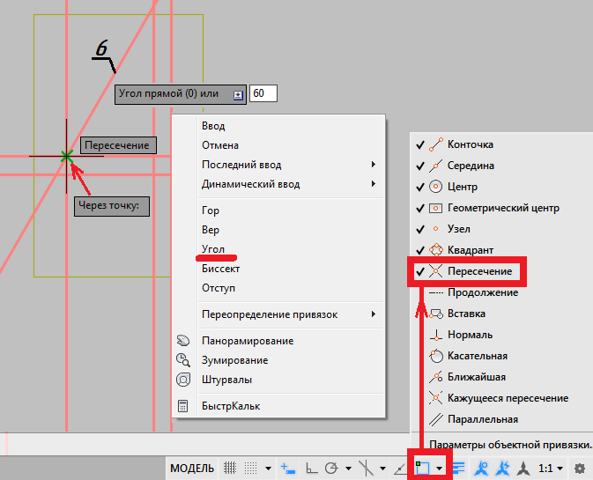Select Биссект in the context menu
Viewport: 593px width, 480px height.
point(220,269)
